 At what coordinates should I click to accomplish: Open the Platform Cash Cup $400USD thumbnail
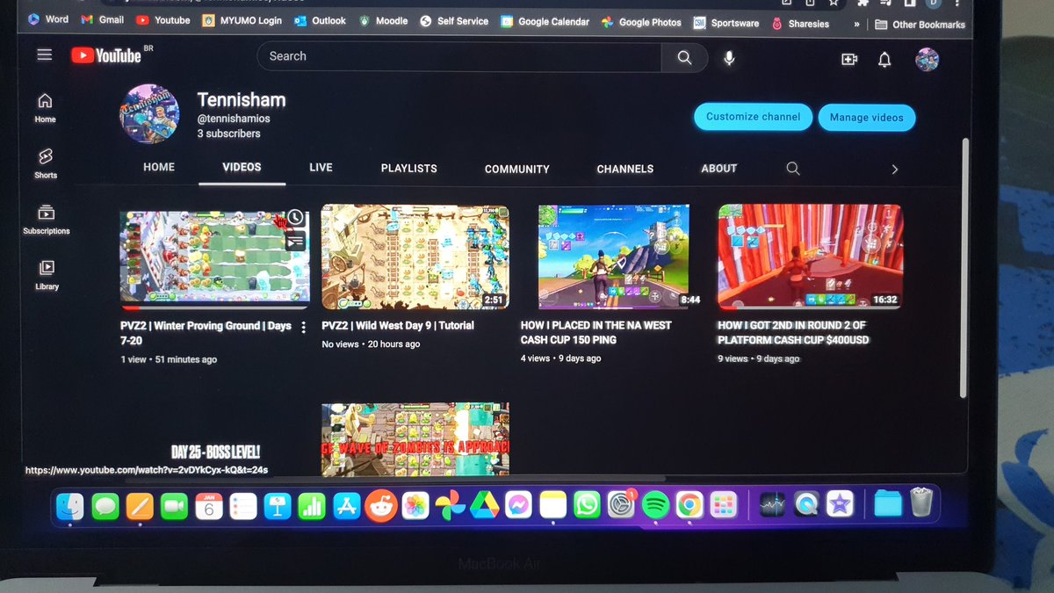[x=810, y=257]
